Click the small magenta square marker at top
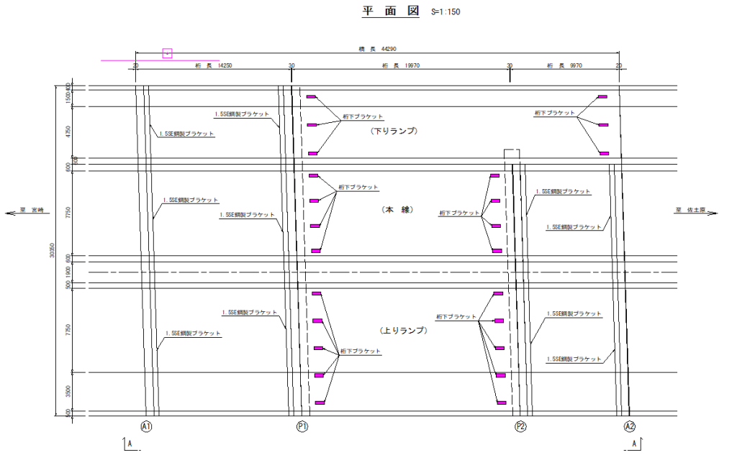This screenshot has height=455, width=737. (x=168, y=53)
